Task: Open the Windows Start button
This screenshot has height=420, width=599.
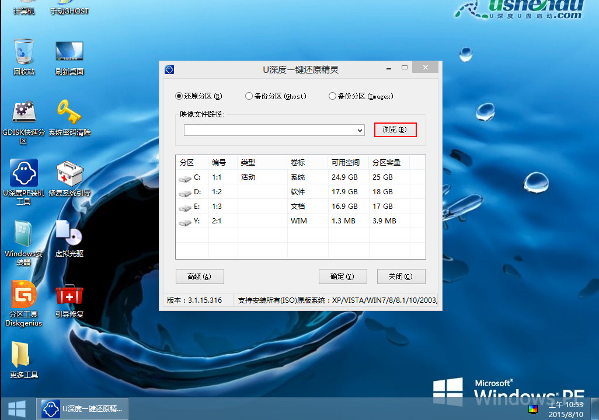Action: click(x=17, y=408)
